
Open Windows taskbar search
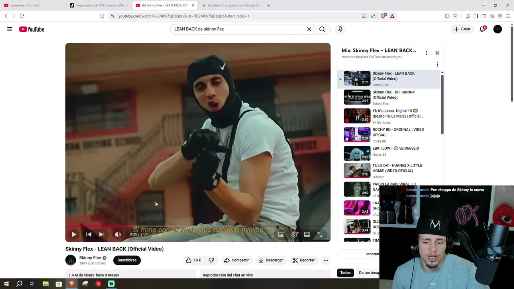[x=19, y=284]
